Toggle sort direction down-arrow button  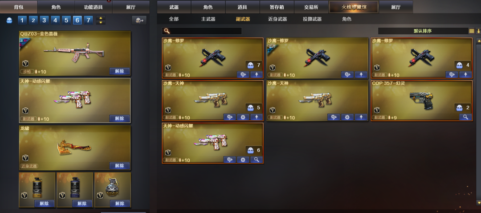[x=478, y=31]
